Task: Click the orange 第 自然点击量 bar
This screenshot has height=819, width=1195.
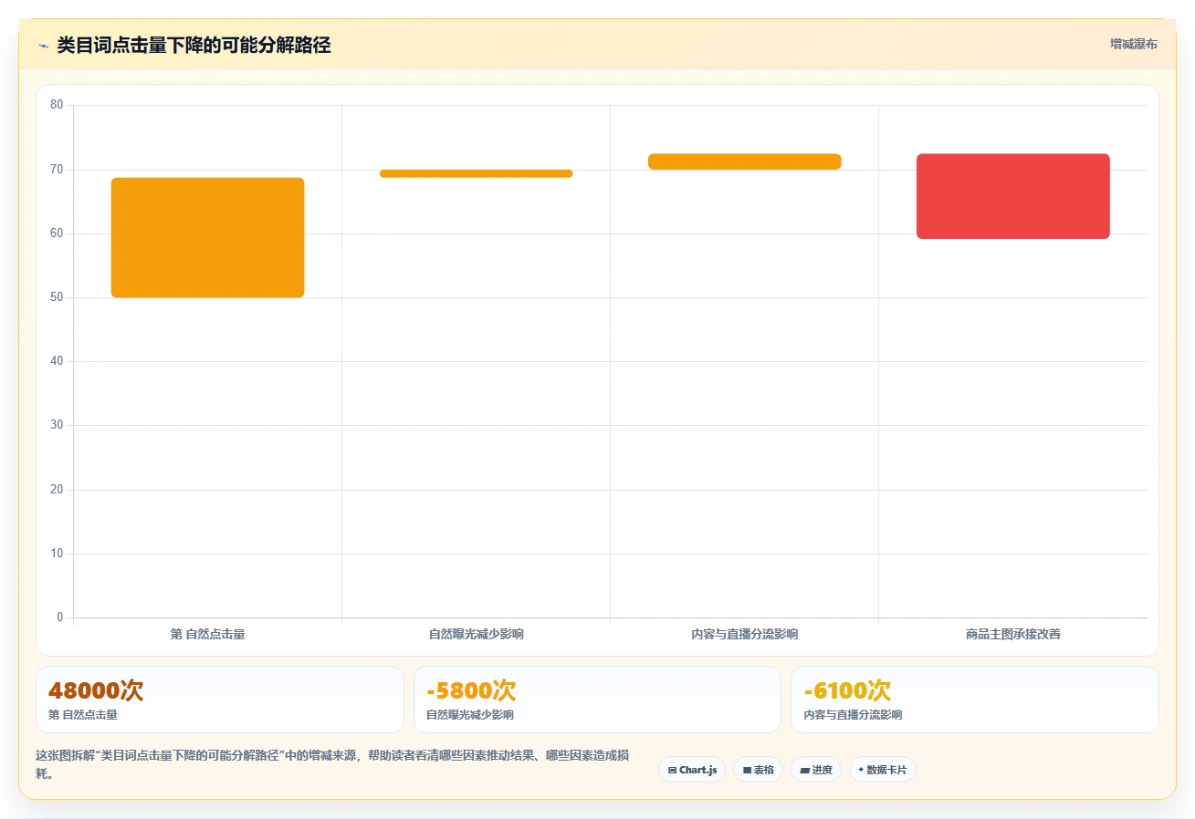Action: pos(207,237)
